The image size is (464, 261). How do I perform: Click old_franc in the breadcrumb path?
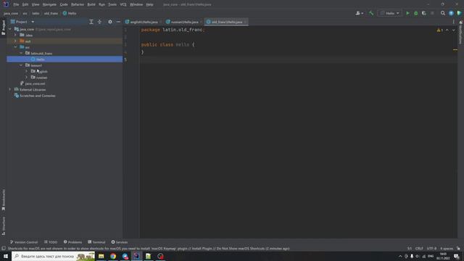51,13
